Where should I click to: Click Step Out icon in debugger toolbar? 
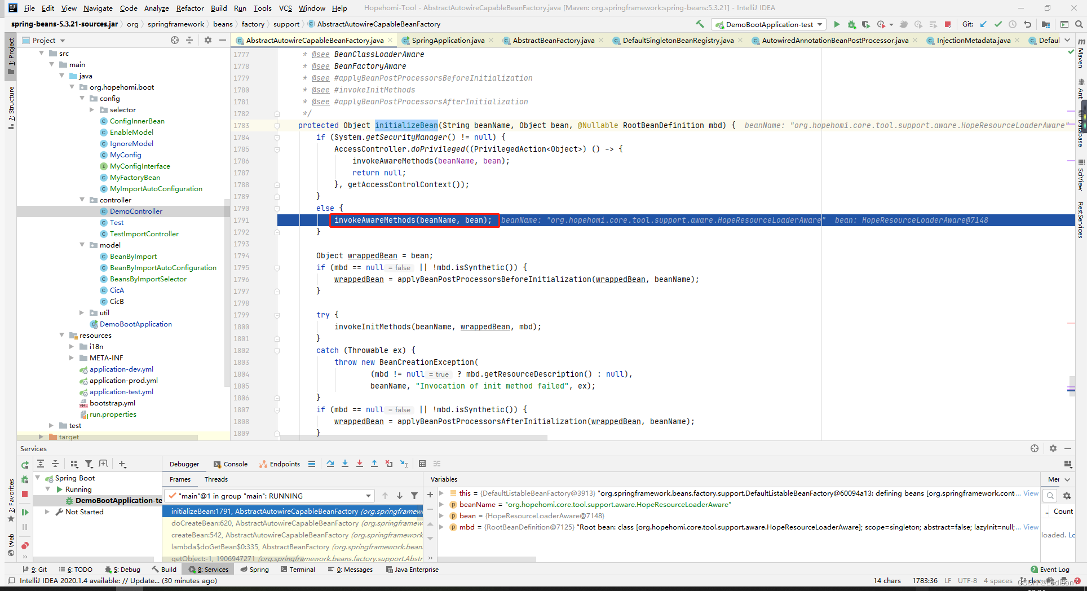pyautogui.click(x=374, y=464)
